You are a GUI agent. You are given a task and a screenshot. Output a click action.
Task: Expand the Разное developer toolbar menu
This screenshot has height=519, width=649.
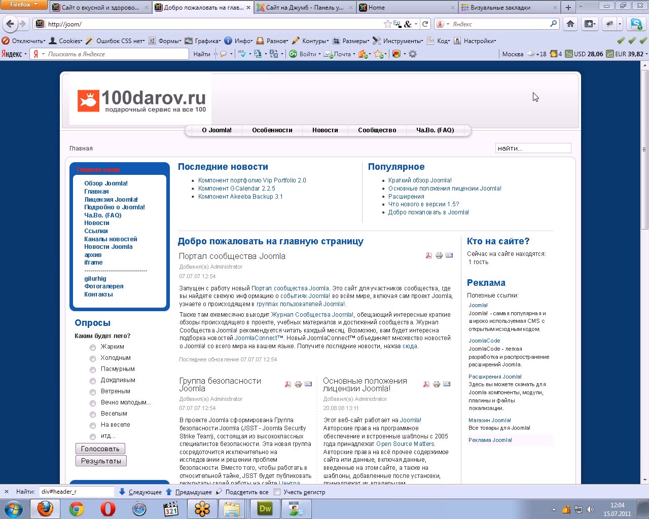[x=272, y=41]
